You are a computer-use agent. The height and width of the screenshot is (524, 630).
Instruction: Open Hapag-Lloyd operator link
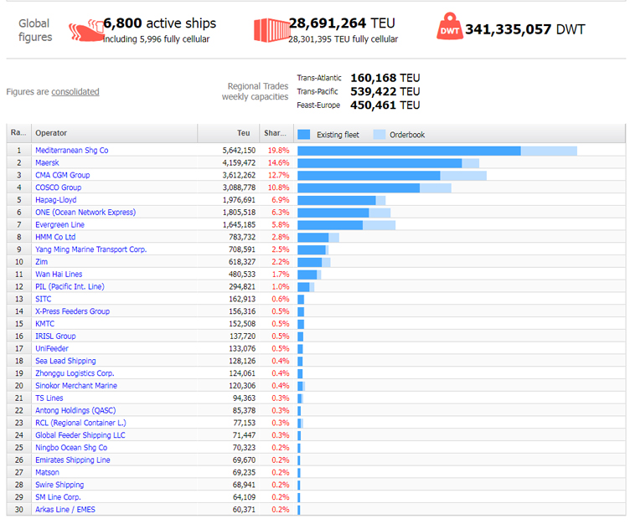56,200
